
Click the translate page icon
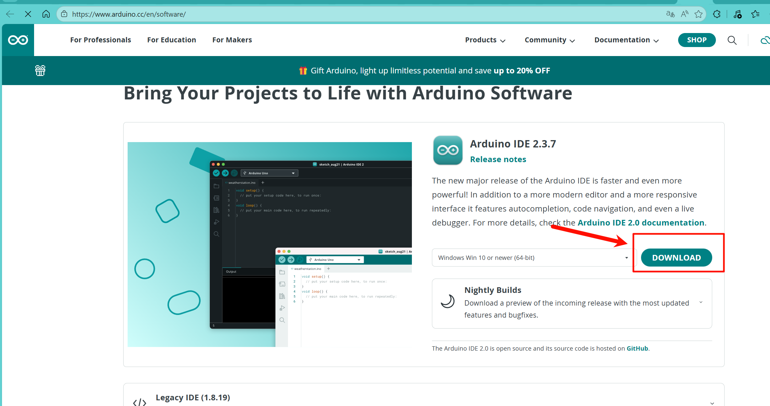coord(670,14)
